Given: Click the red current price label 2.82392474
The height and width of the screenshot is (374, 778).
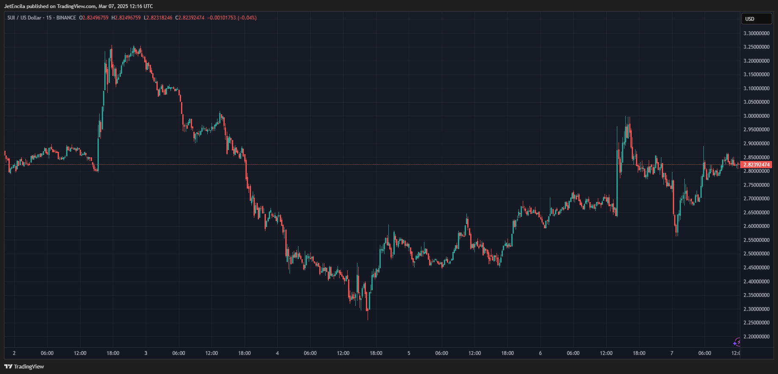Looking at the screenshot, I should [756, 165].
